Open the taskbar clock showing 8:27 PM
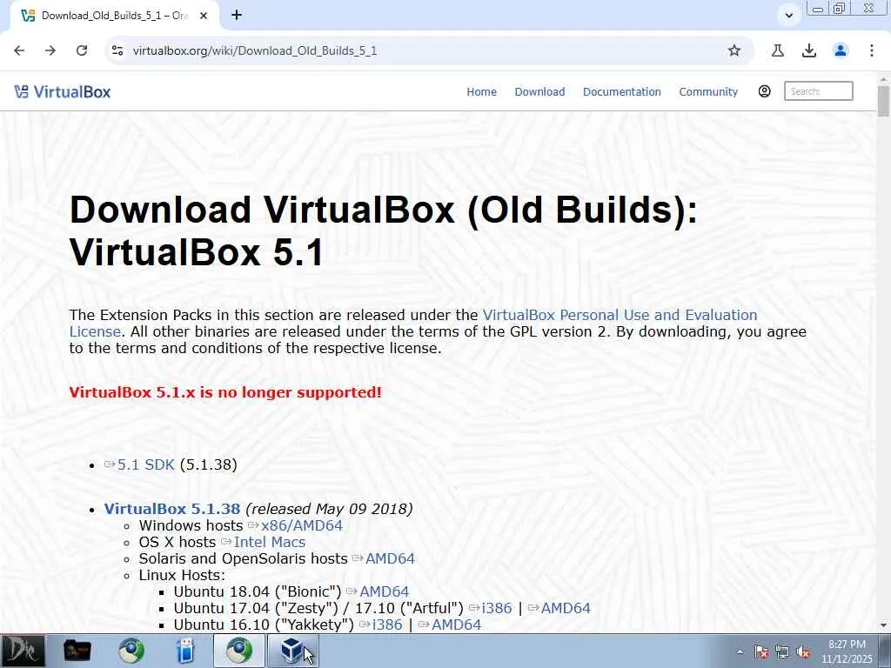The width and height of the screenshot is (891, 668). (x=847, y=651)
